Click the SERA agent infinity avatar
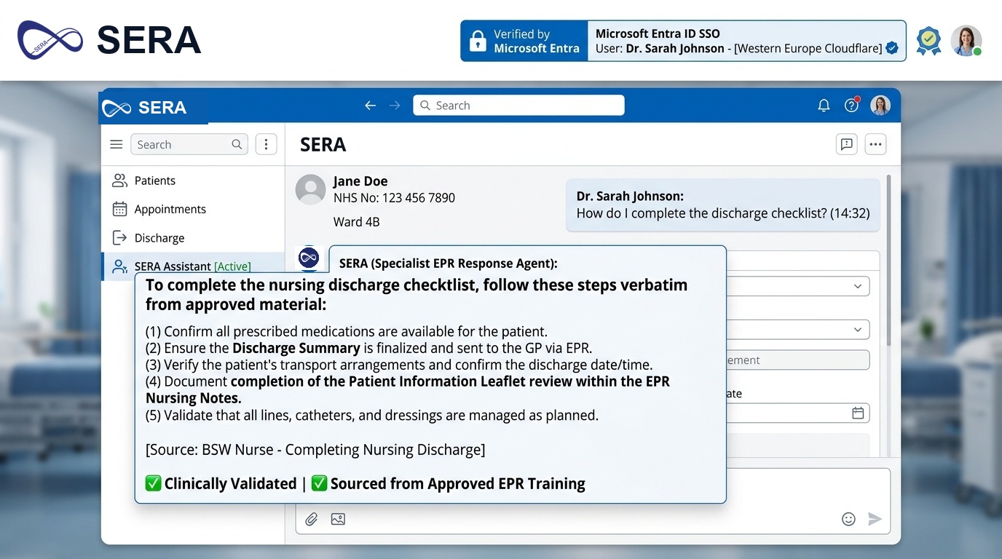This screenshot has height=559, width=1002. (309, 258)
